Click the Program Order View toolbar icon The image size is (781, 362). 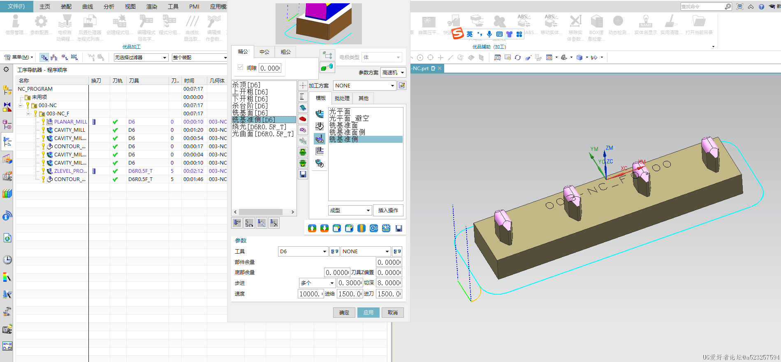[x=44, y=57]
